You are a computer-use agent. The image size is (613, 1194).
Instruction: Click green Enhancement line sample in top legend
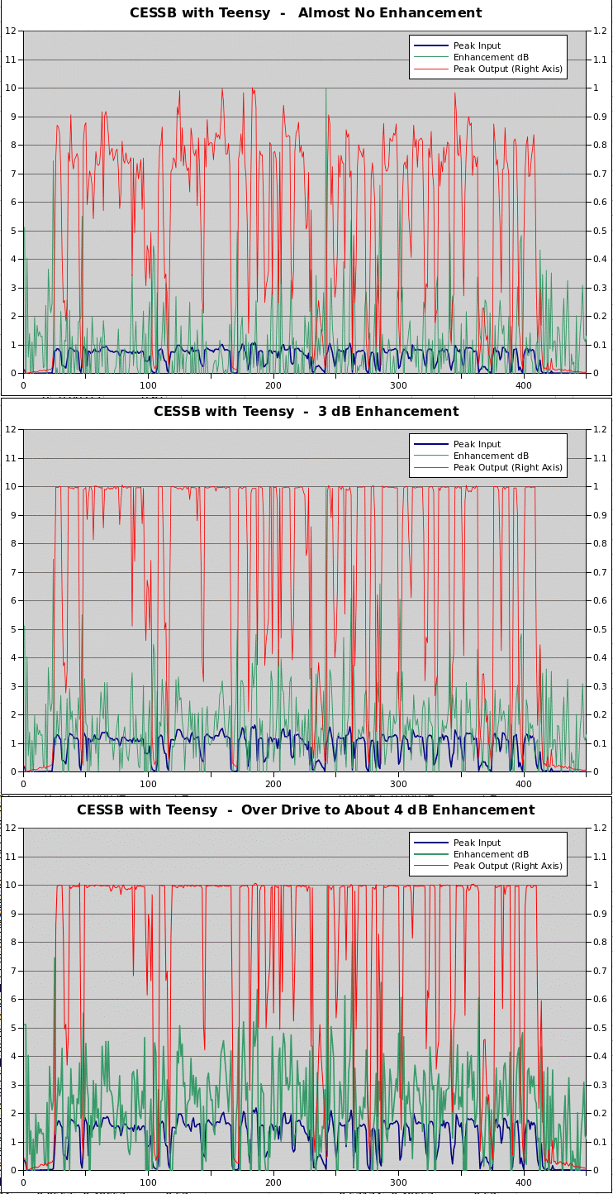[x=430, y=58]
